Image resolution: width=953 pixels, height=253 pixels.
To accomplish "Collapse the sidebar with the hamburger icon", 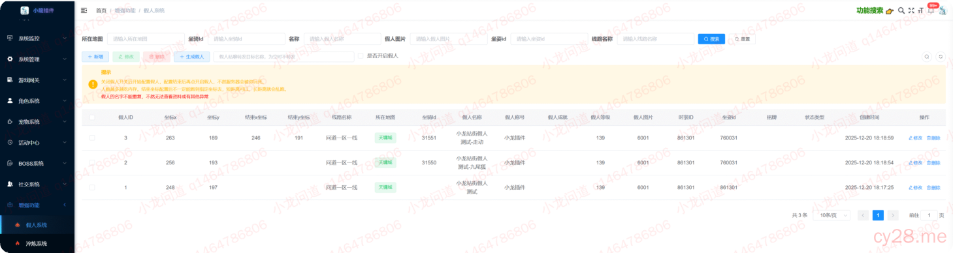I will [84, 10].
